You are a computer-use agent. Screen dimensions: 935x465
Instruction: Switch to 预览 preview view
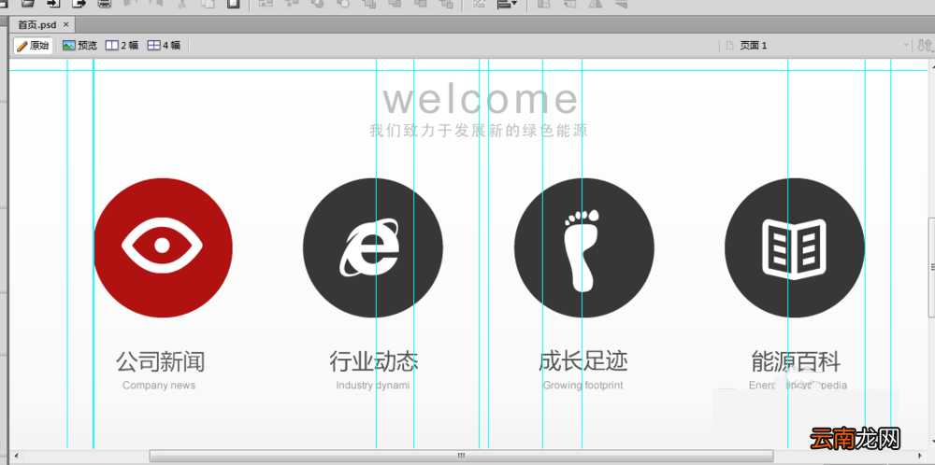pyautogui.click(x=79, y=45)
